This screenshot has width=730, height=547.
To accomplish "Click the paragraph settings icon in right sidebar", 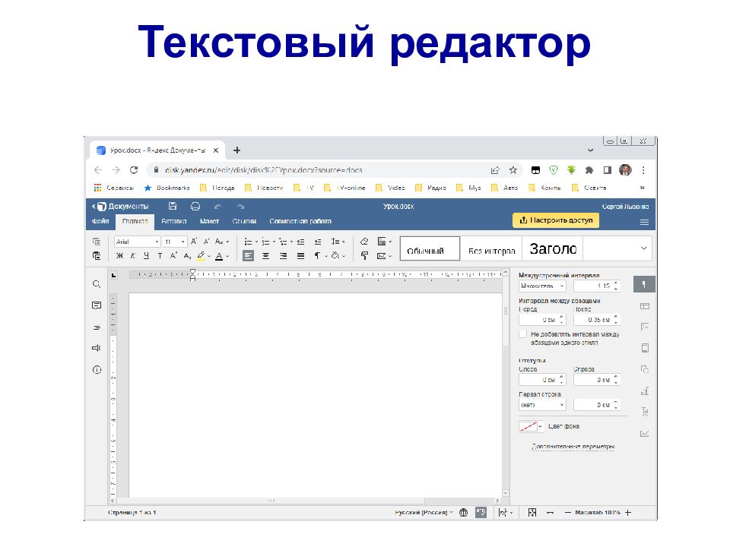I will point(644,284).
